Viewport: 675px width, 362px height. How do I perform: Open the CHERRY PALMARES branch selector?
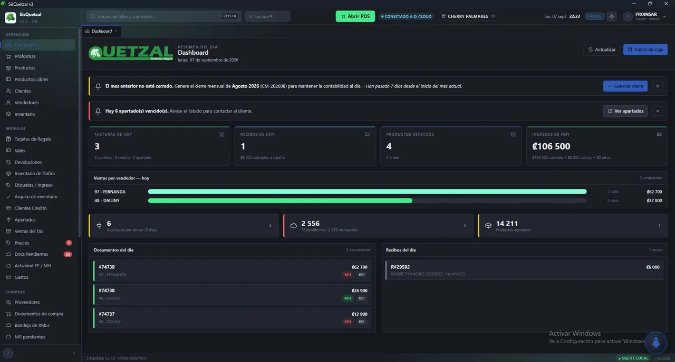469,16
